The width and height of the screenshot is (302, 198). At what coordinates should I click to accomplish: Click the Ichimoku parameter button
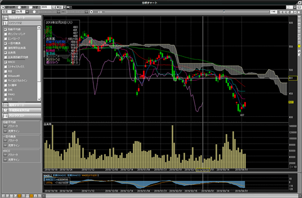(x=5, y=141)
